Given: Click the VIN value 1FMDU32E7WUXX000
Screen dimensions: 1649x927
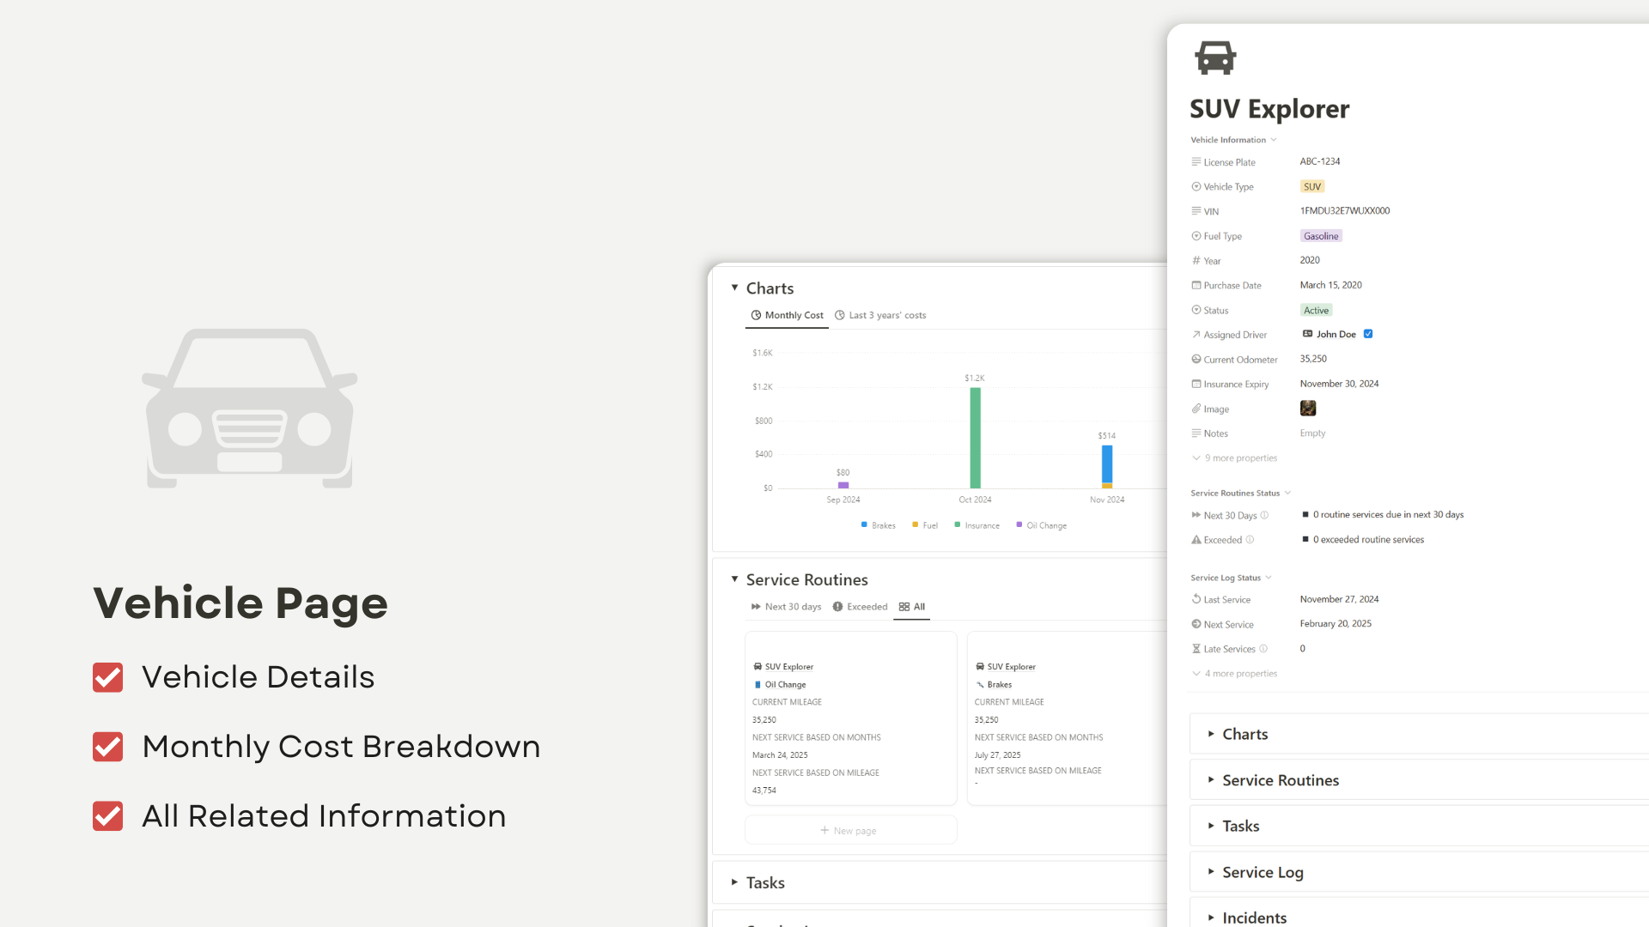Looking at the screenshot, I should point(1345,210).
